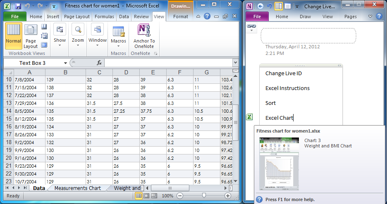The width and height of the screenshot is (387, 204).
Task: Click the Page Layout view icon in status bar
Action: (x=146, y=196)
